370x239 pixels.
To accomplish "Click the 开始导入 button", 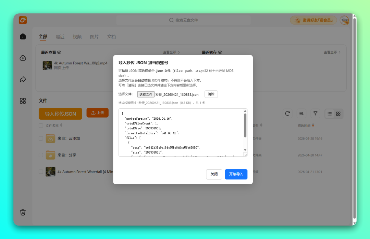I will [x=236, y=174].
